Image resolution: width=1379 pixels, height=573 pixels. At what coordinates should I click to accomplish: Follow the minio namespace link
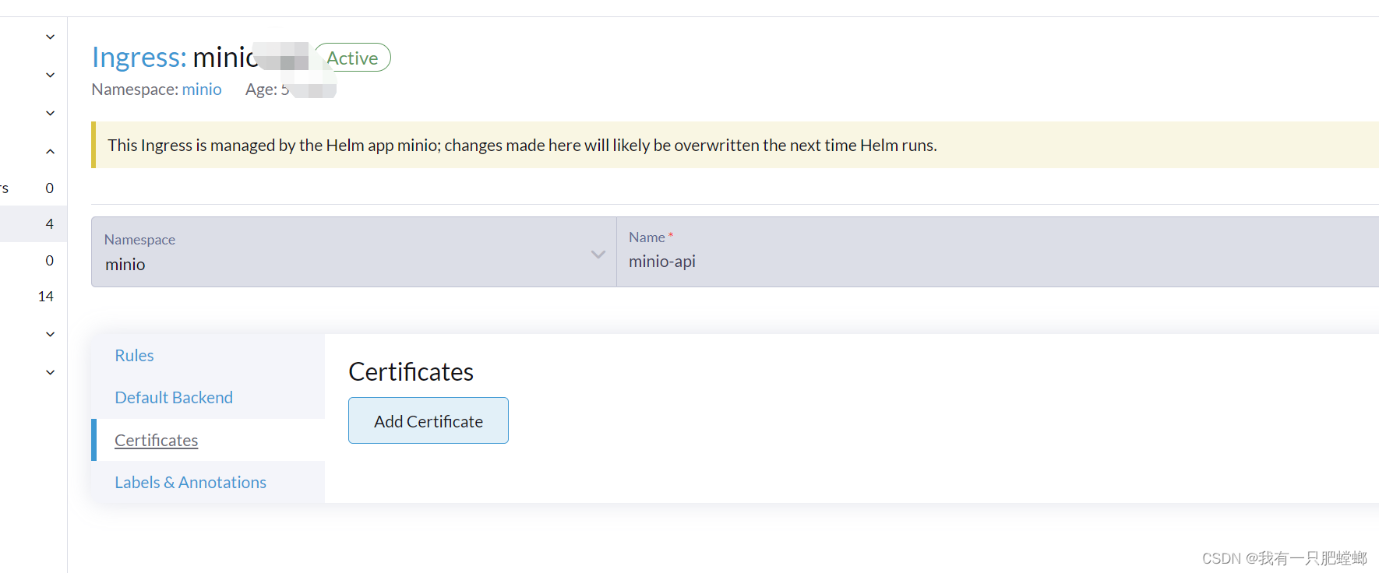tap(202, 90)
